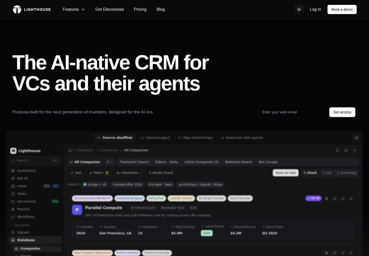Image resolution: width=369 pixels, height=256 pixels.
Task: Collapse the Discover section header
Action: tap(20, 225)
